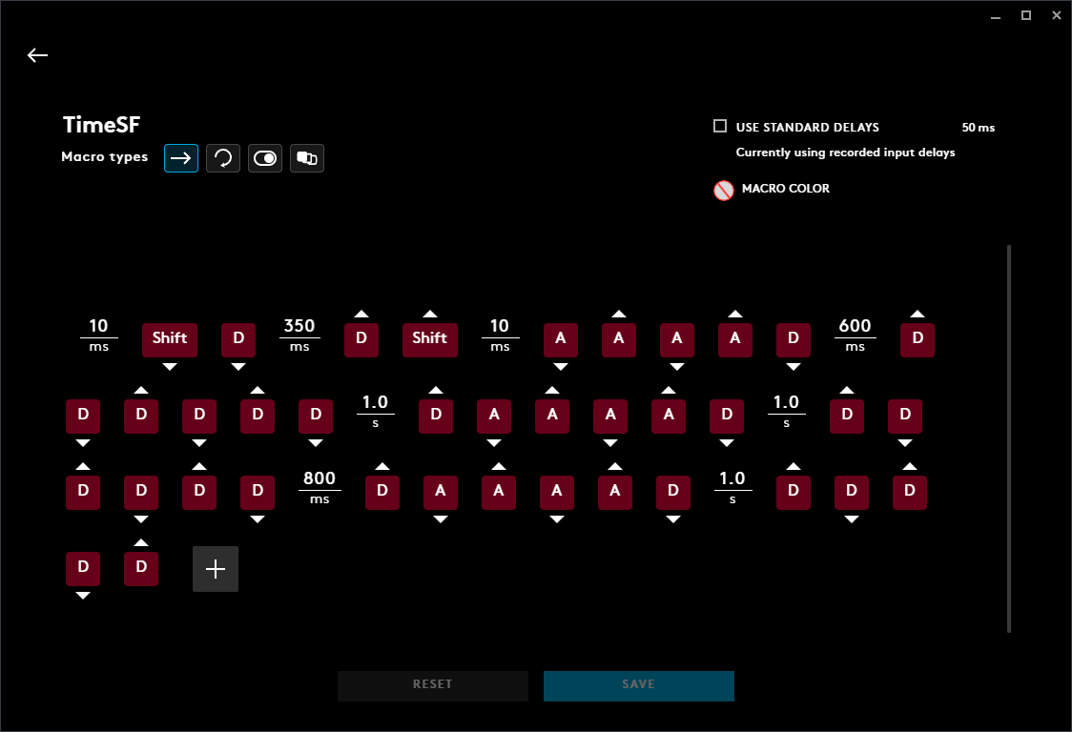Edit the first 10 ms delay
Image resolution: width=1072 pixels, height=732 pixels.
point(98,335)
